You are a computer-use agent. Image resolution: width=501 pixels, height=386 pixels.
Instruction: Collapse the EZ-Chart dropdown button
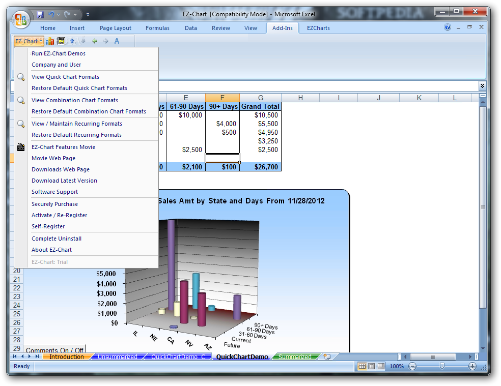pos(29,41)
